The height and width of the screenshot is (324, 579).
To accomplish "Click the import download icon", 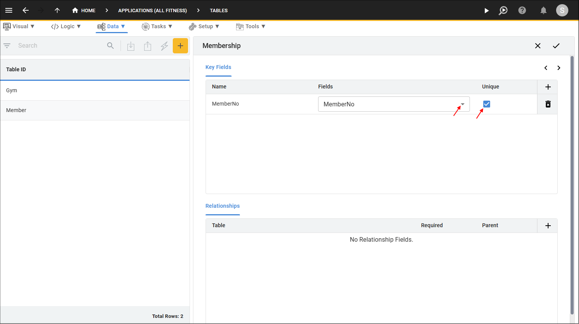I will point(131,46).
